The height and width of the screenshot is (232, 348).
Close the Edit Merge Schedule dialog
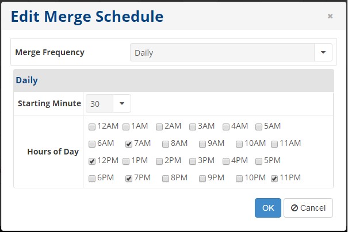tap(330, 16)
